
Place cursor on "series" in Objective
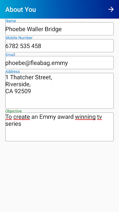pos(13,124)
